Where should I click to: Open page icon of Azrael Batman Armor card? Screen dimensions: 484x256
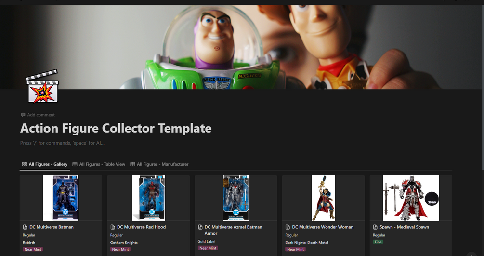click(x=200, y=227)
